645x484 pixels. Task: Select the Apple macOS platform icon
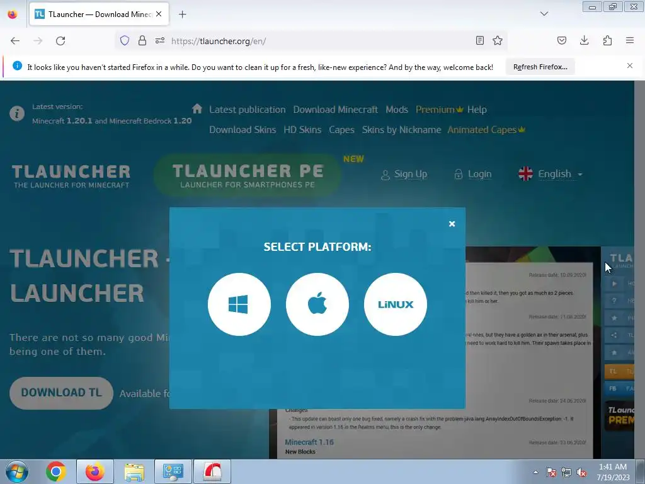317,304
